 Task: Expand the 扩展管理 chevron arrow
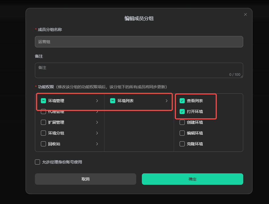click(x=97, y=122)
